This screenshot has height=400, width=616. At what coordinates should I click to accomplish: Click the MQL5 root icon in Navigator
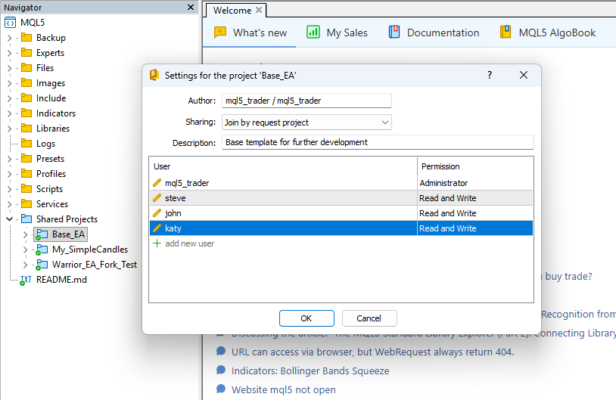click(11, 23)
